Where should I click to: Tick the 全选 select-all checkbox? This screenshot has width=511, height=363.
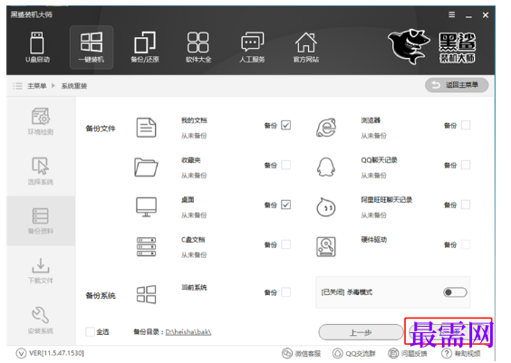coord(90,332)
